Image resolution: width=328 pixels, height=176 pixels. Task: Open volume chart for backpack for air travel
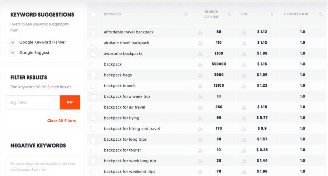pyautogui.click(x=200, y=107)
